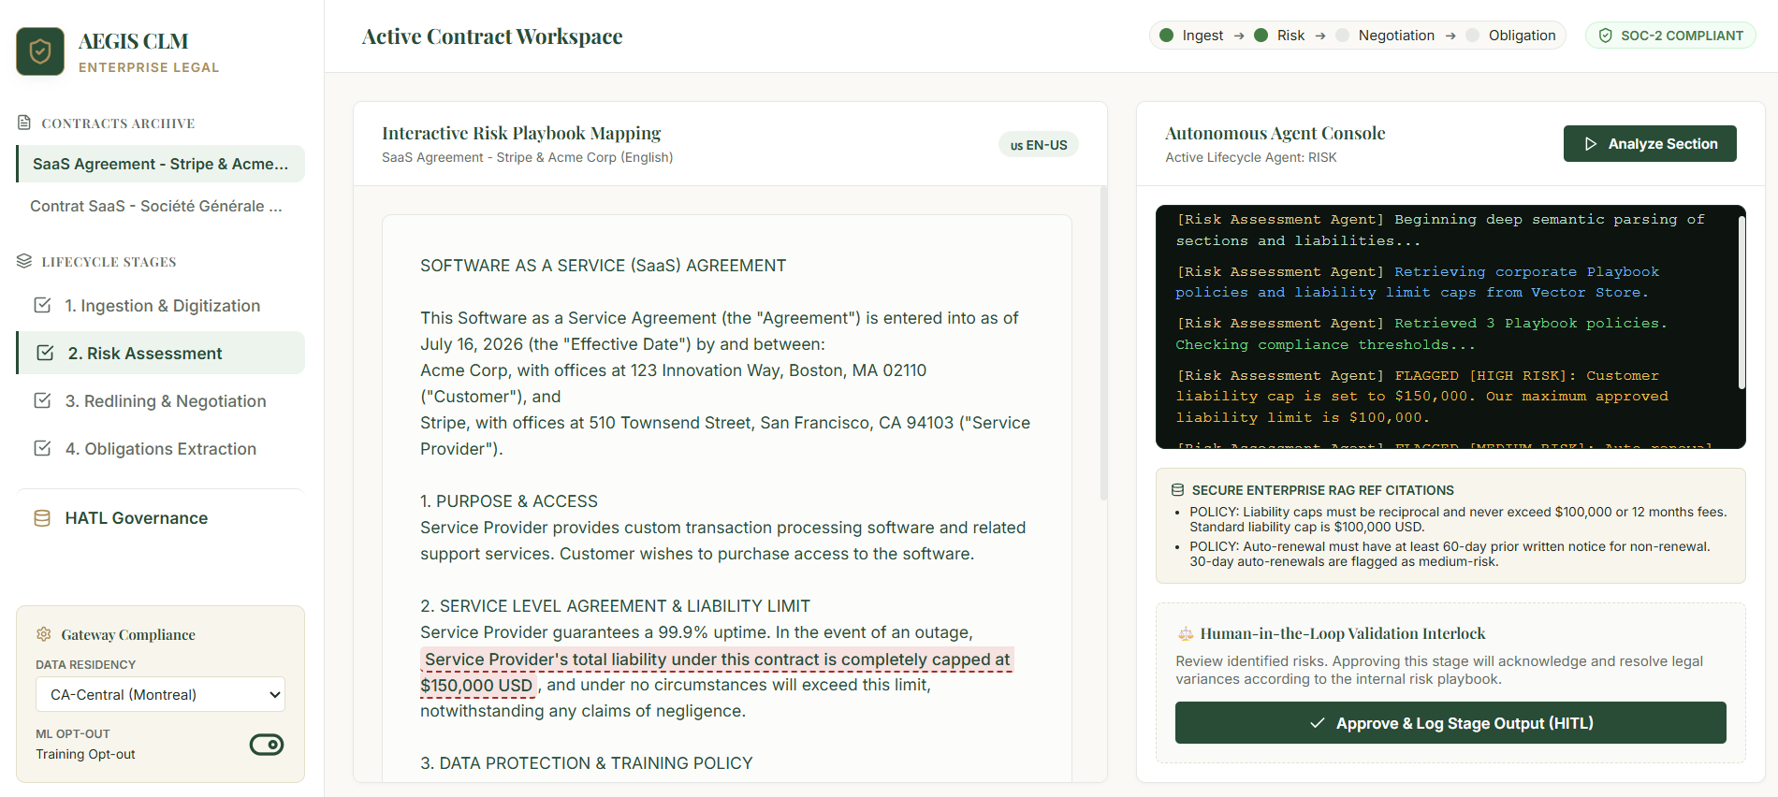Open the Data Residency dropdown
This screenshot has width=1778, height=797.
coord(160,694)
